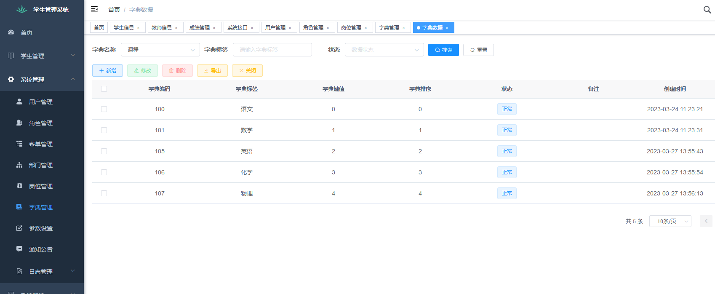Click the user icon beside 用户管理
Viewport: 715px width, 294px height.
(19, 102)
